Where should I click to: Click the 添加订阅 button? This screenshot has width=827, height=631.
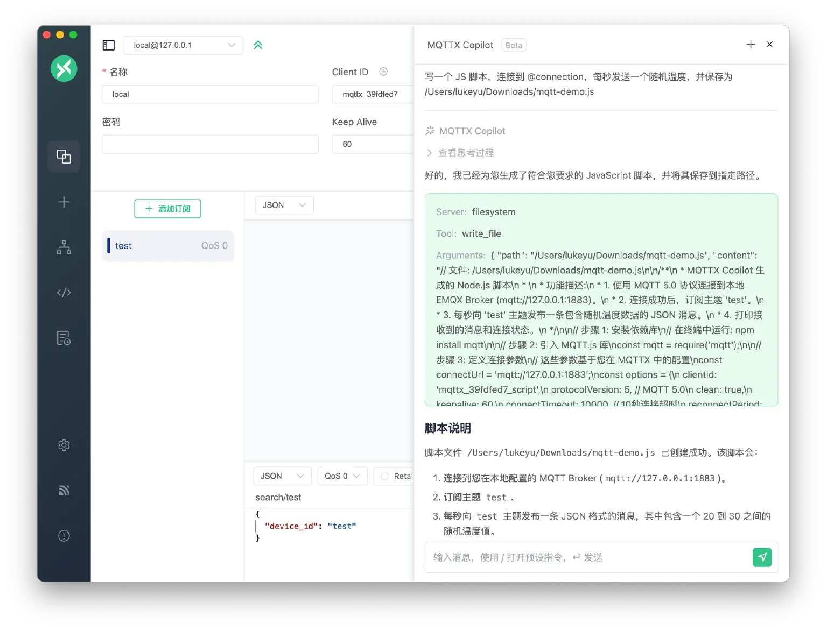[x=167, y=209]
